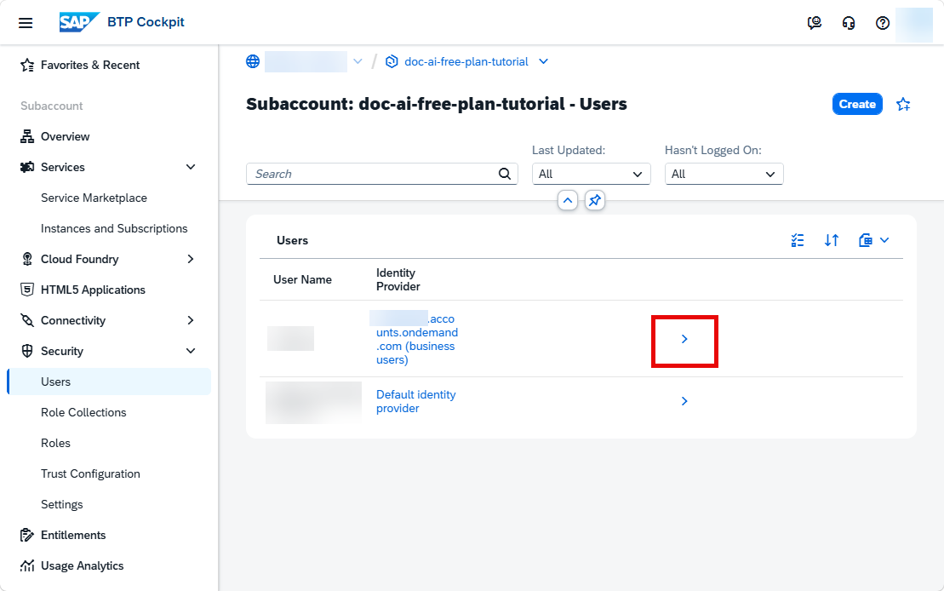Click the HTML5 Applications icon
This screenshot has width=944, height=591.
27,290
